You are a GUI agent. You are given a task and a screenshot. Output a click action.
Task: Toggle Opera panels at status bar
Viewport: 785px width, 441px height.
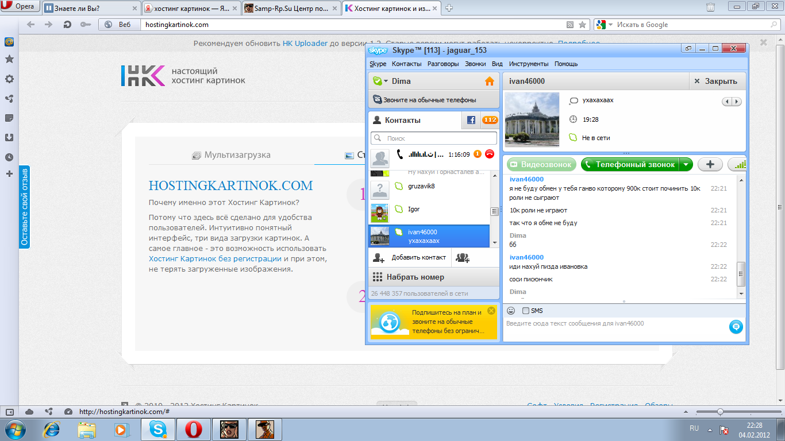point(9,412)
